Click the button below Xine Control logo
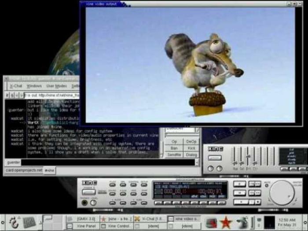This screenshot has width=308, height=231. pyautogui.click(x=215, y=158)
